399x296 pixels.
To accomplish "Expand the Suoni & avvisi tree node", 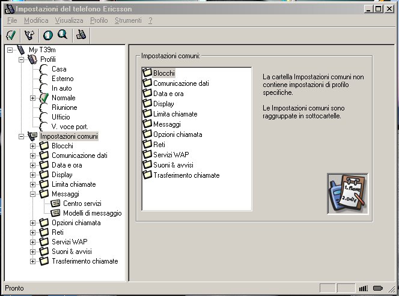I will 32,252.
